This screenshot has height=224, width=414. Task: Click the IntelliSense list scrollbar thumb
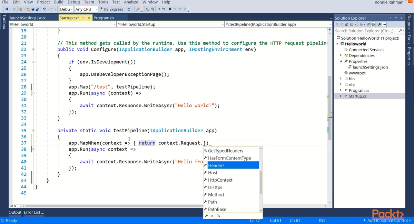click(261, 182)
